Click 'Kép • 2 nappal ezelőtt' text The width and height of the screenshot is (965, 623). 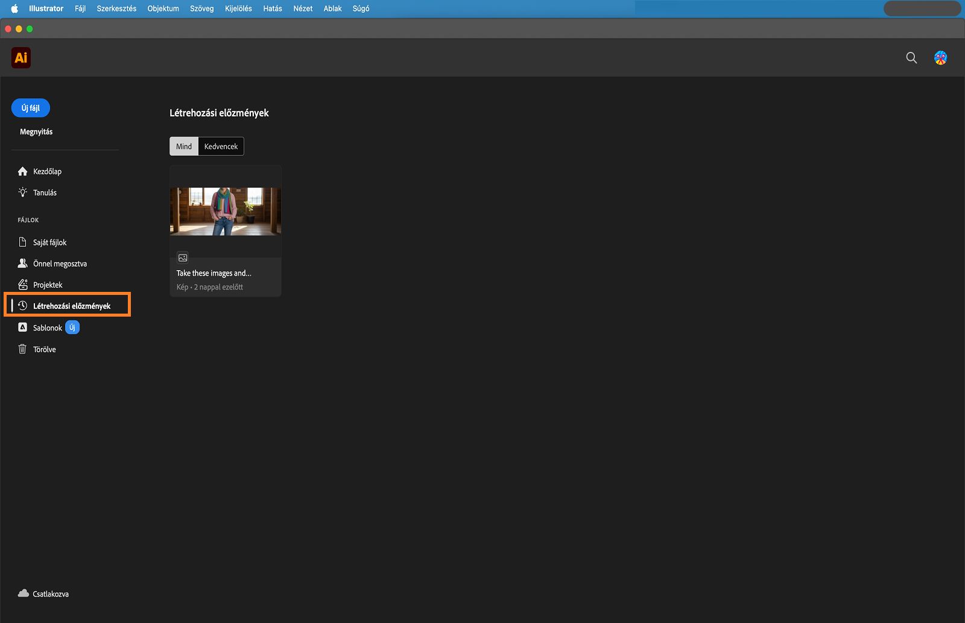tap(210, 287)
